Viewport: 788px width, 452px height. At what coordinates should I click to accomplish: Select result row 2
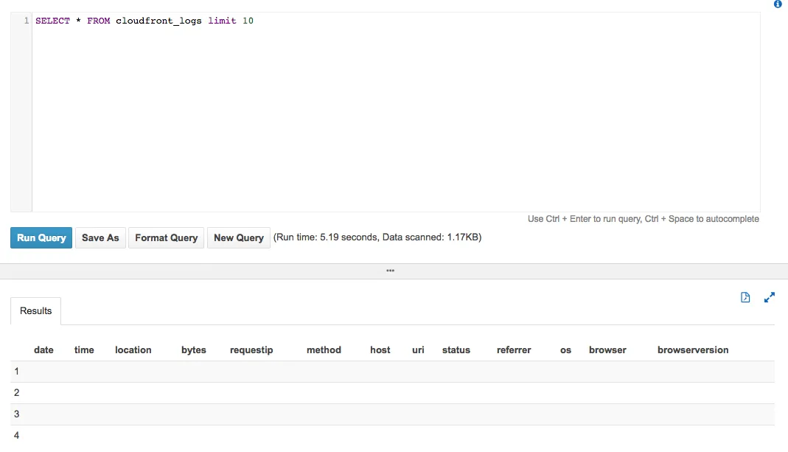tap(392, 393)
